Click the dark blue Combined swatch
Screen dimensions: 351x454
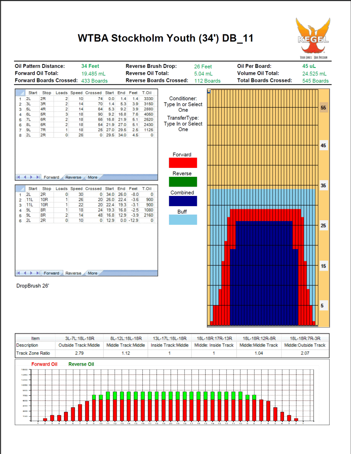[x=183, y=201]
